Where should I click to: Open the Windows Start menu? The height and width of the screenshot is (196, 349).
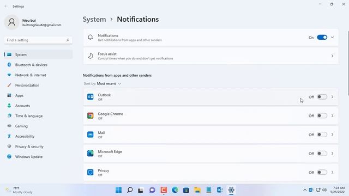click(119, 190)
